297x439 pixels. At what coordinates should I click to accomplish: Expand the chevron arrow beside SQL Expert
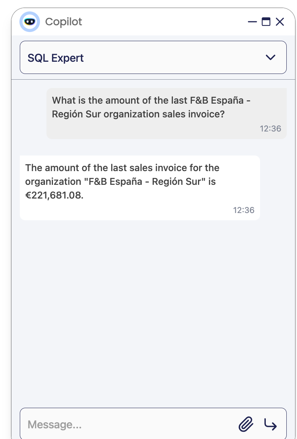(x=270, y=58)
